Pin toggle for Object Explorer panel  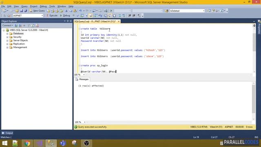point(68,21)
